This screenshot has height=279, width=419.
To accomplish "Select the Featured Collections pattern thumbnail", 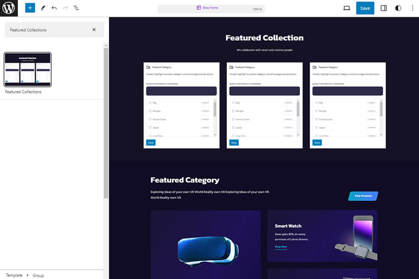I will coord(27,69).
